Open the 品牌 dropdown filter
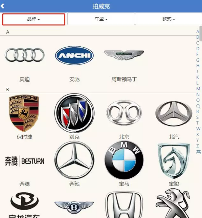The width and height of the screenshot is (202, 218). [x=34, y=19]
